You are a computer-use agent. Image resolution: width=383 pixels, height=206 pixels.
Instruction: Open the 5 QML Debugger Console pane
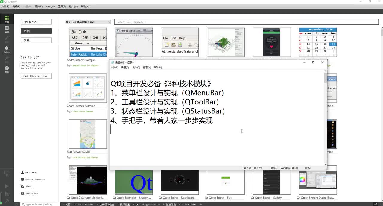(146, 205)
